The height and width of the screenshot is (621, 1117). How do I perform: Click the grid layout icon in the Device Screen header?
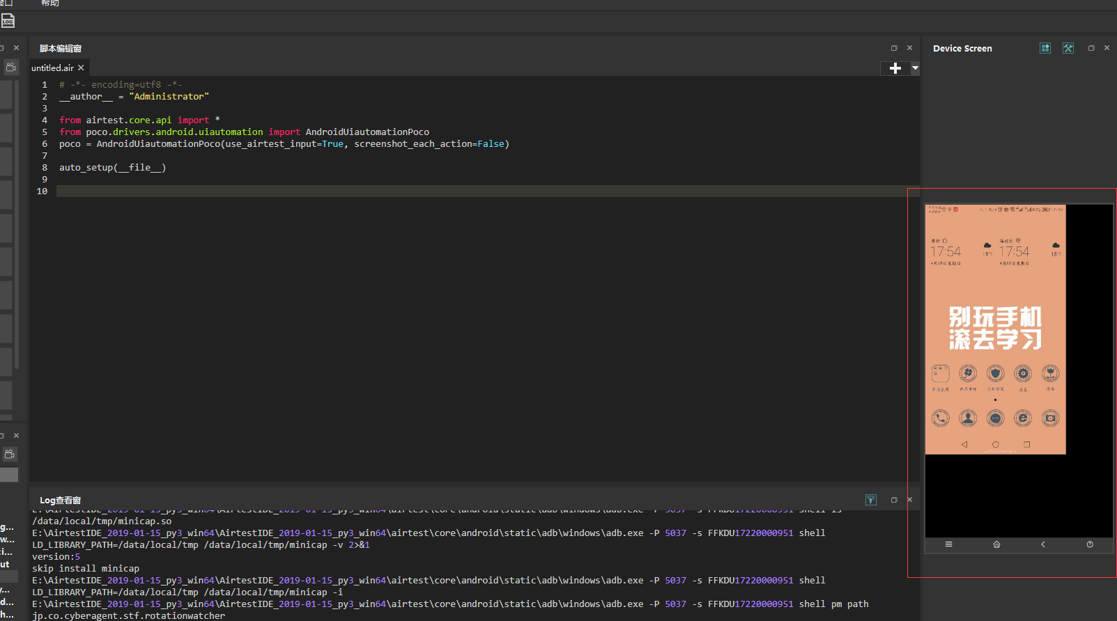[x=1045, y=48]
